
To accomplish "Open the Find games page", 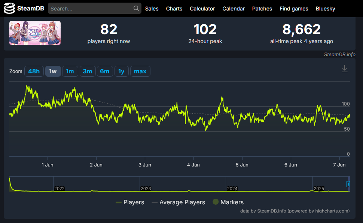I will tap(294, 9).
